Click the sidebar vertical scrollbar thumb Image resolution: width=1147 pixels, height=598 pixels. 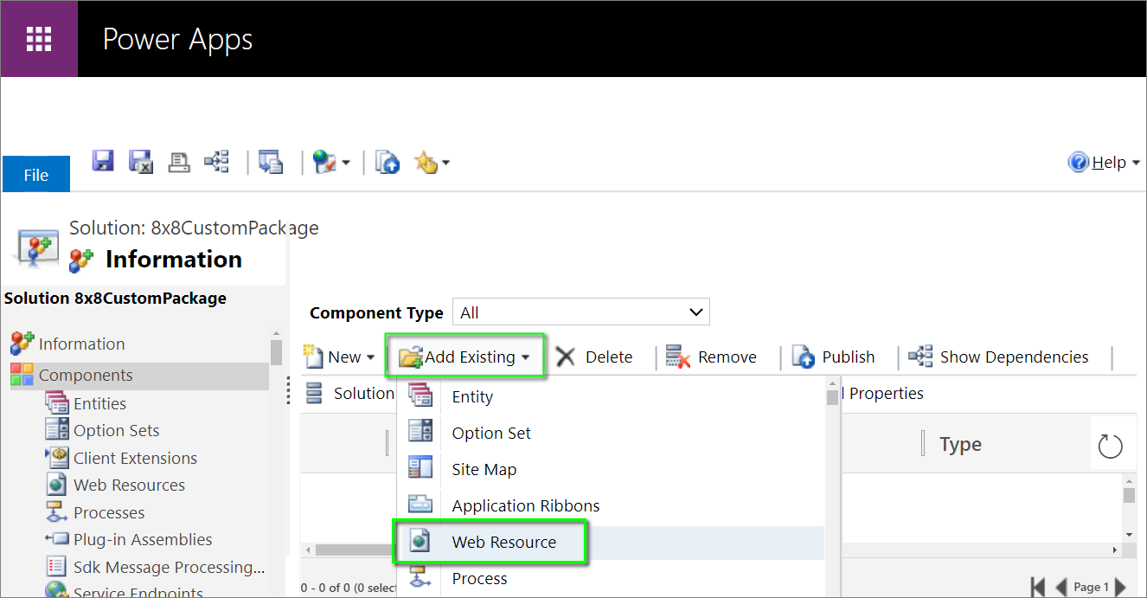point(276,352)
